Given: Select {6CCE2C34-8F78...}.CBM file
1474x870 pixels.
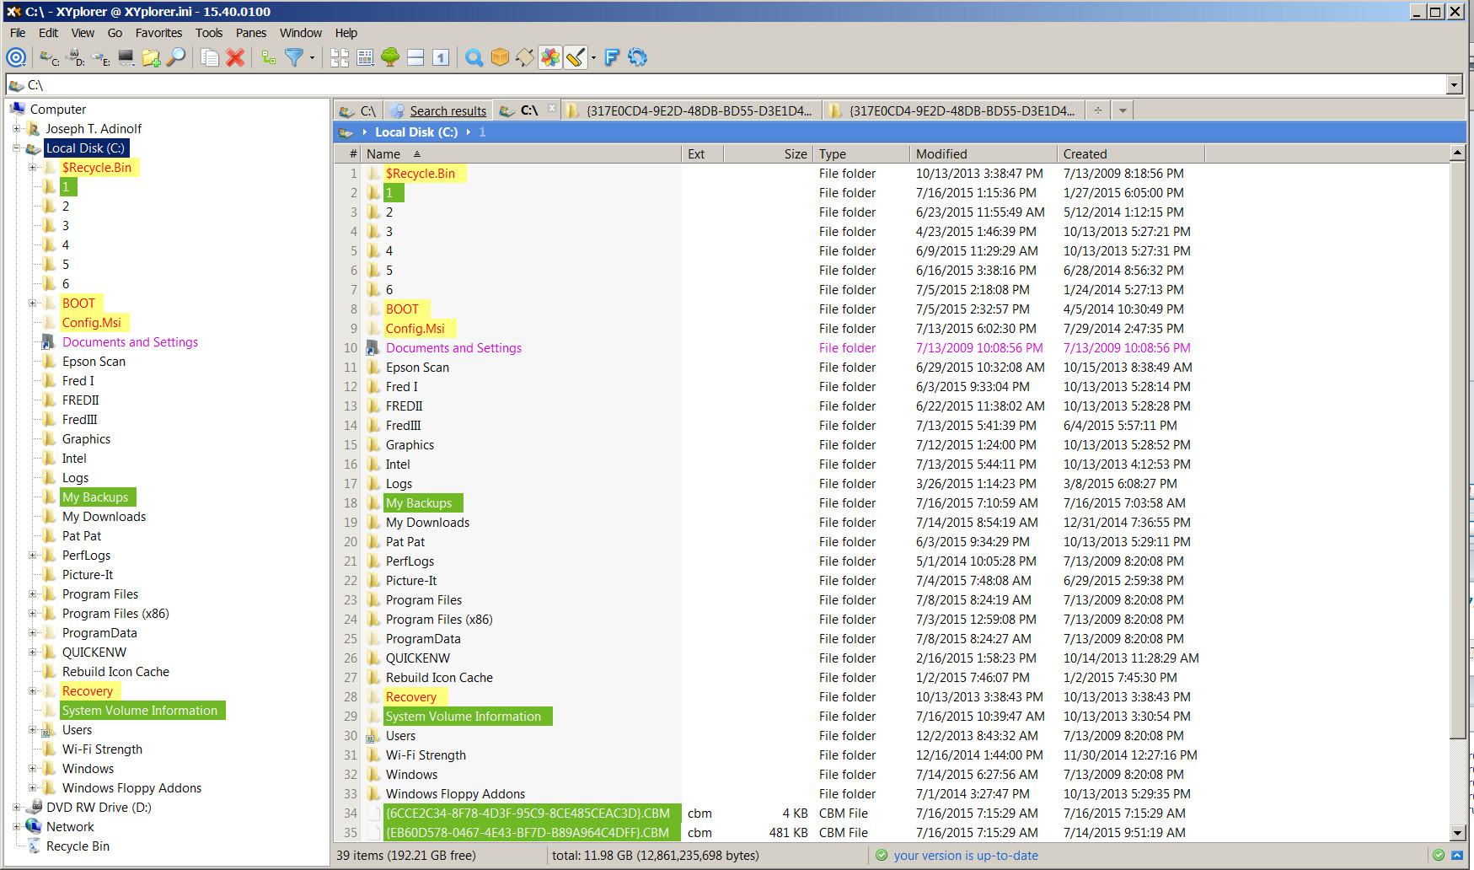Looking at the screenshot, I should [x=528, y=814].
